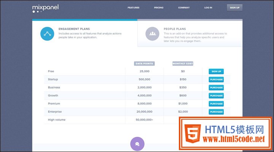Click the blue Engagement graph icon
This screenshot has height=152, width=274.
[47, 34]
